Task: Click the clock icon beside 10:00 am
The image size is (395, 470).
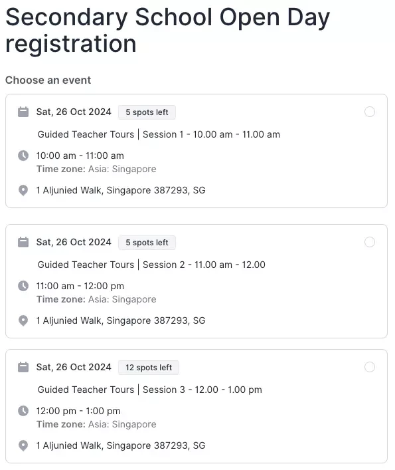Action: pyautogui.click(x=23, y=156)
